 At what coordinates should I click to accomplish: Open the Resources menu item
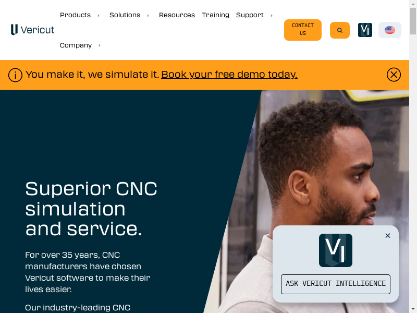[x=177, y=15]
